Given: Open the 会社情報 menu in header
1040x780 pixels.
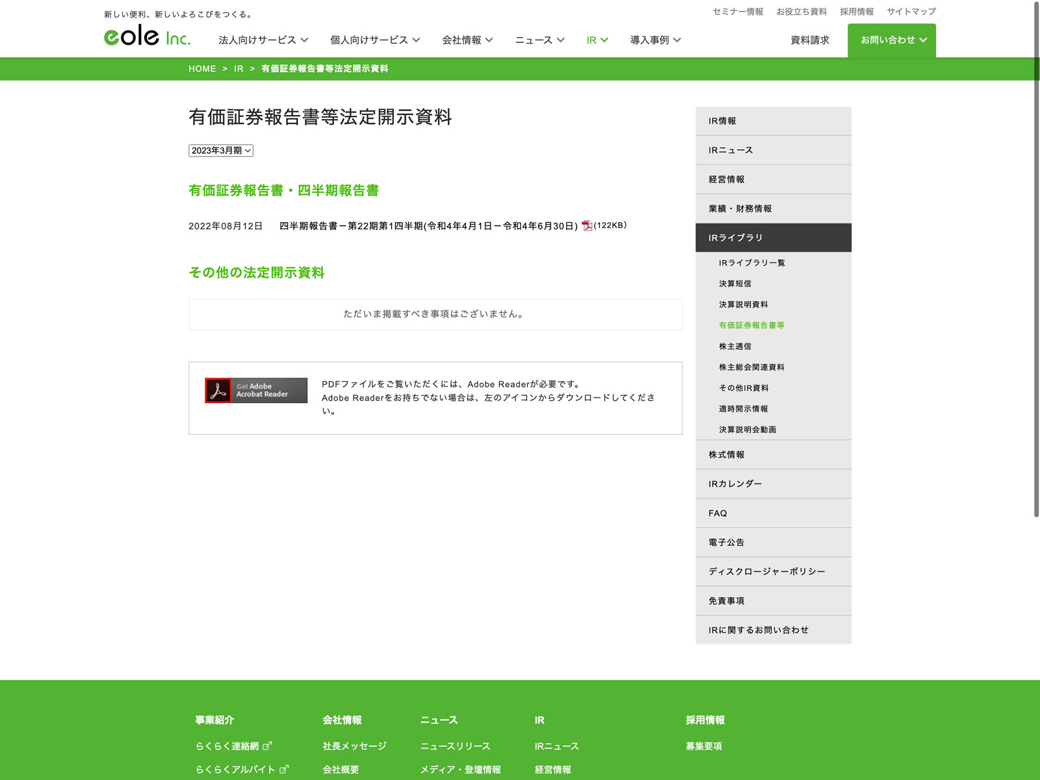Looking at the screenshot, I should click(x=467, y=40).
